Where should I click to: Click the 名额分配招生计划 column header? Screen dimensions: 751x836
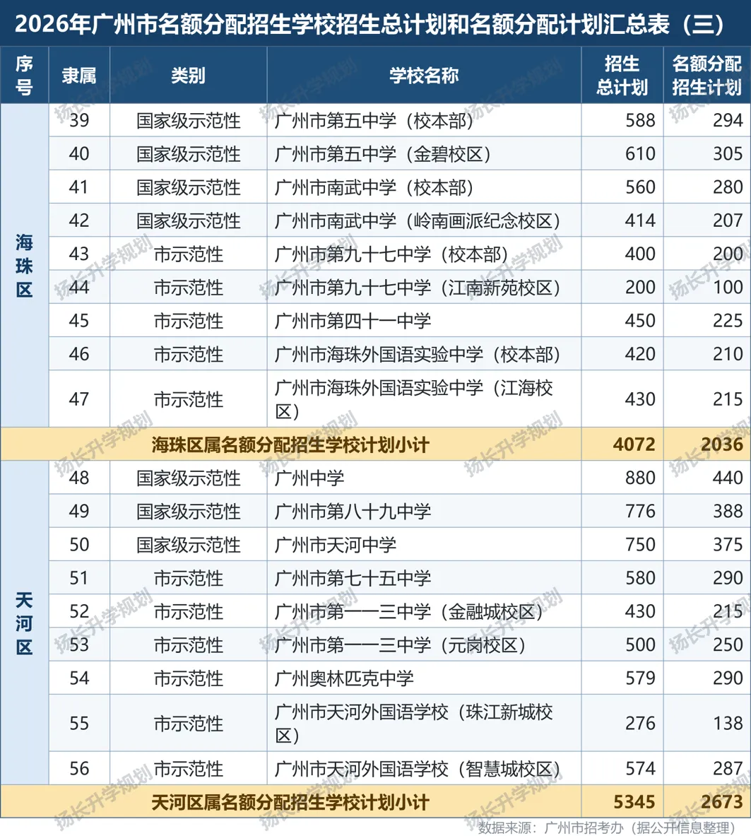click(x=706, y=75)
